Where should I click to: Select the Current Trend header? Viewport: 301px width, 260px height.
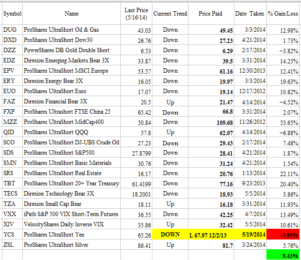click(x=170, y=14)
